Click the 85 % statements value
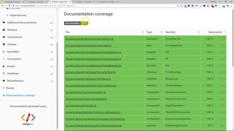Screen dimensions: 234x131 211,126
